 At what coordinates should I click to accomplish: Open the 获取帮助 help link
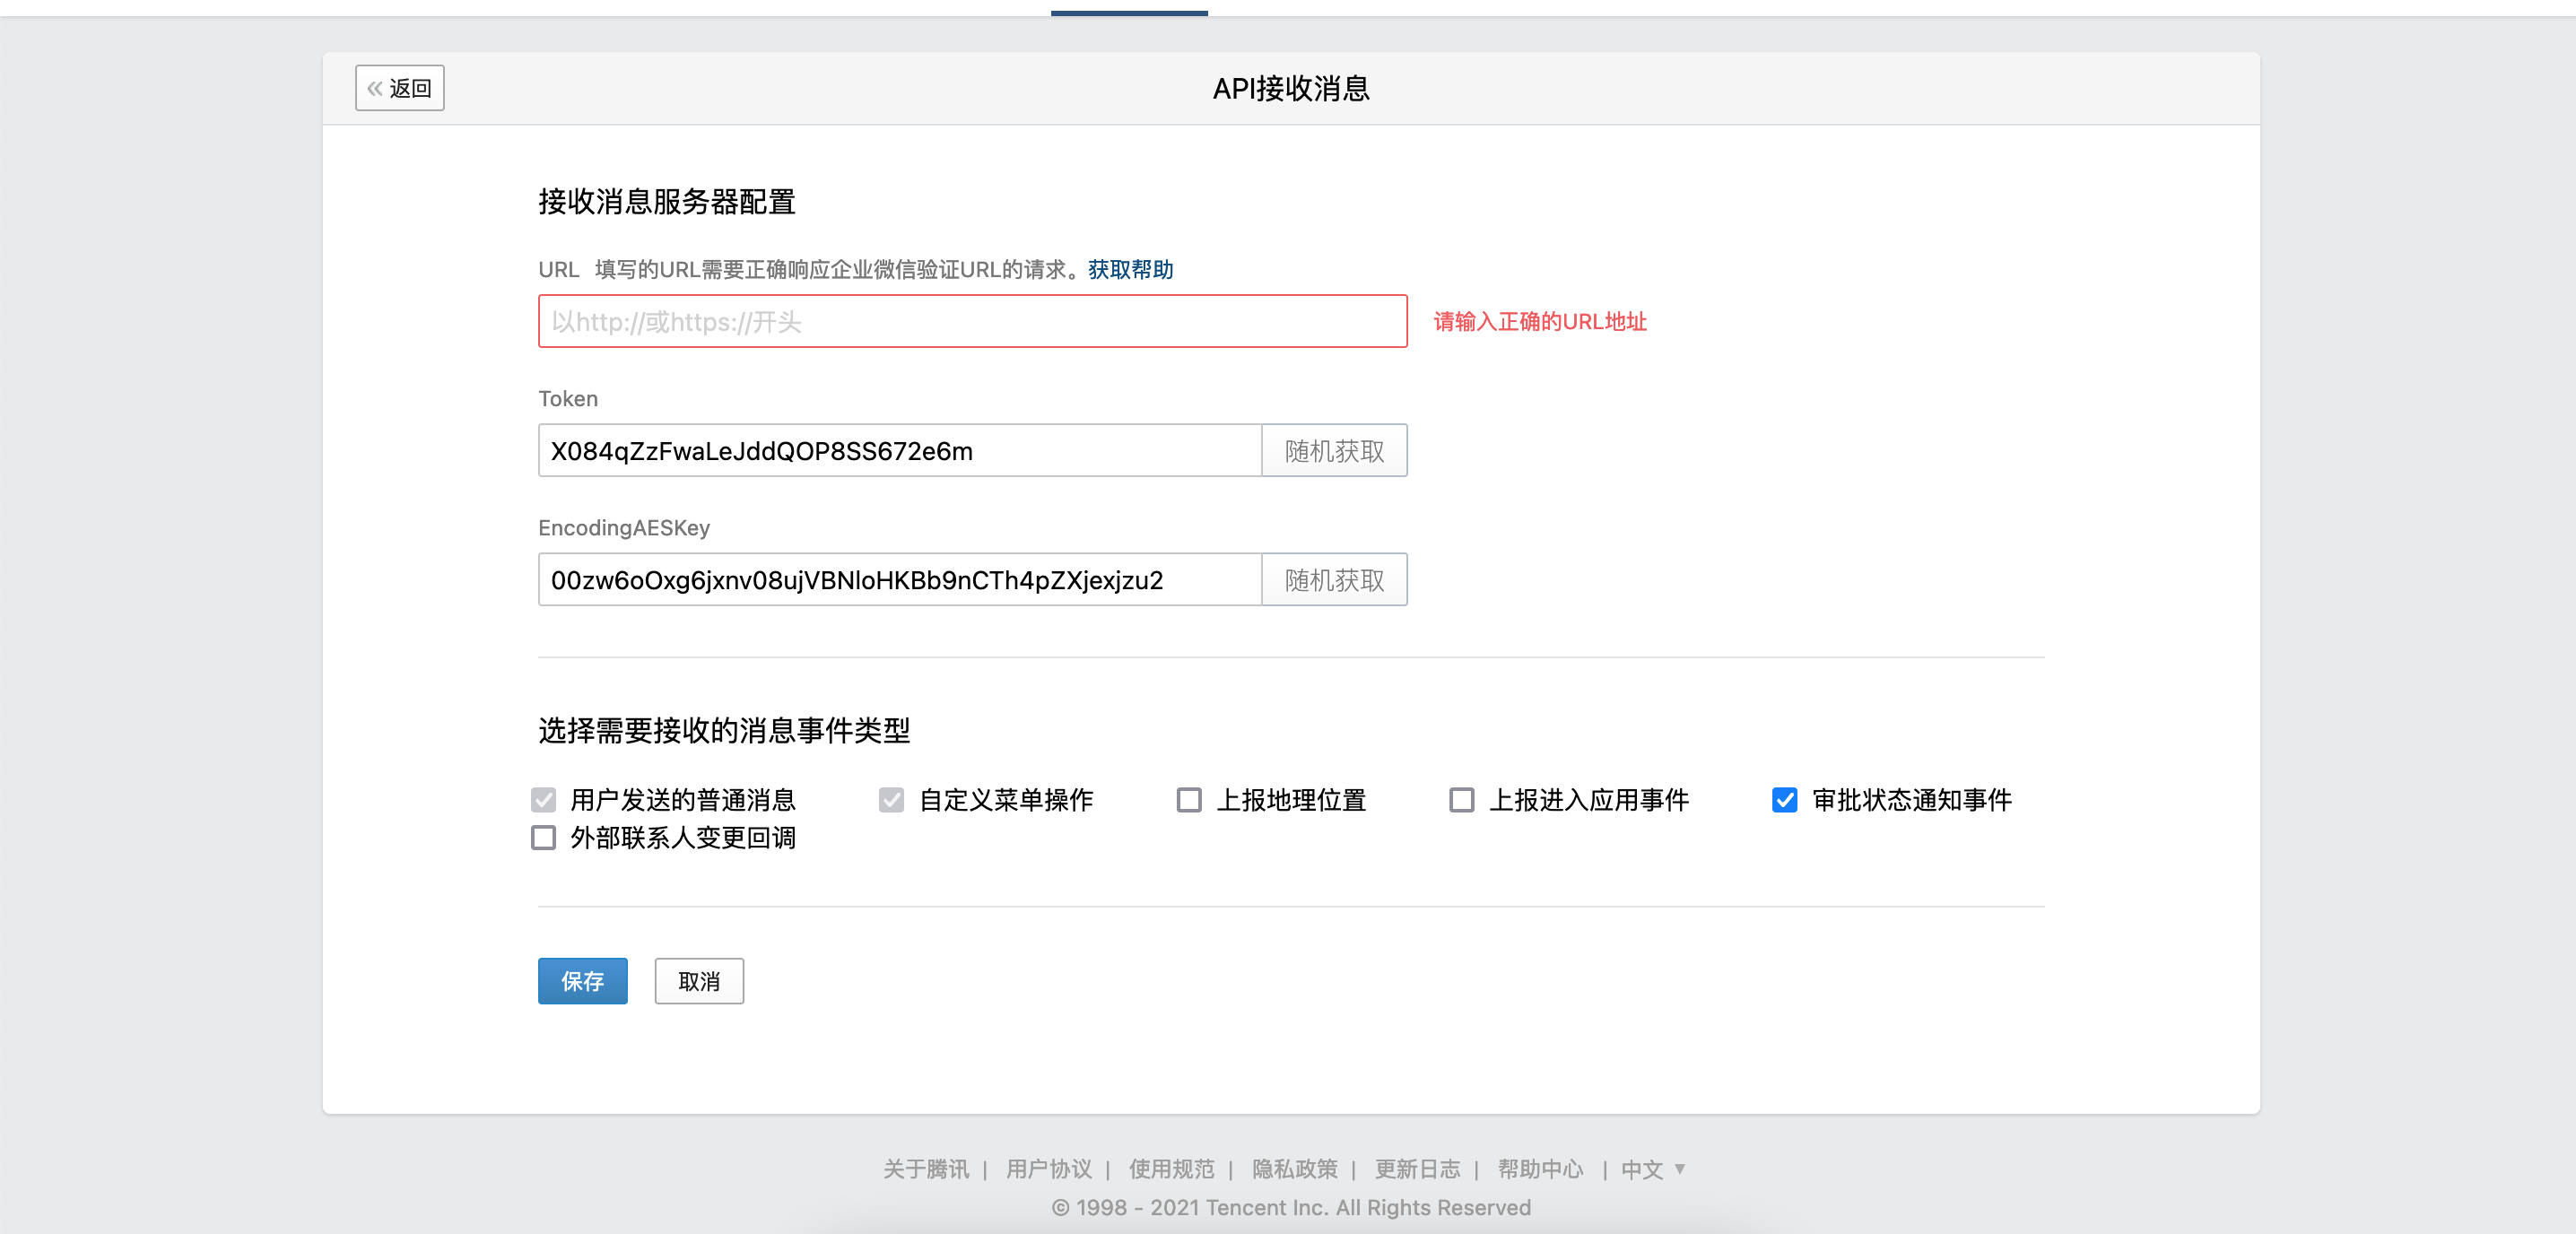(x=1130, y=269)
